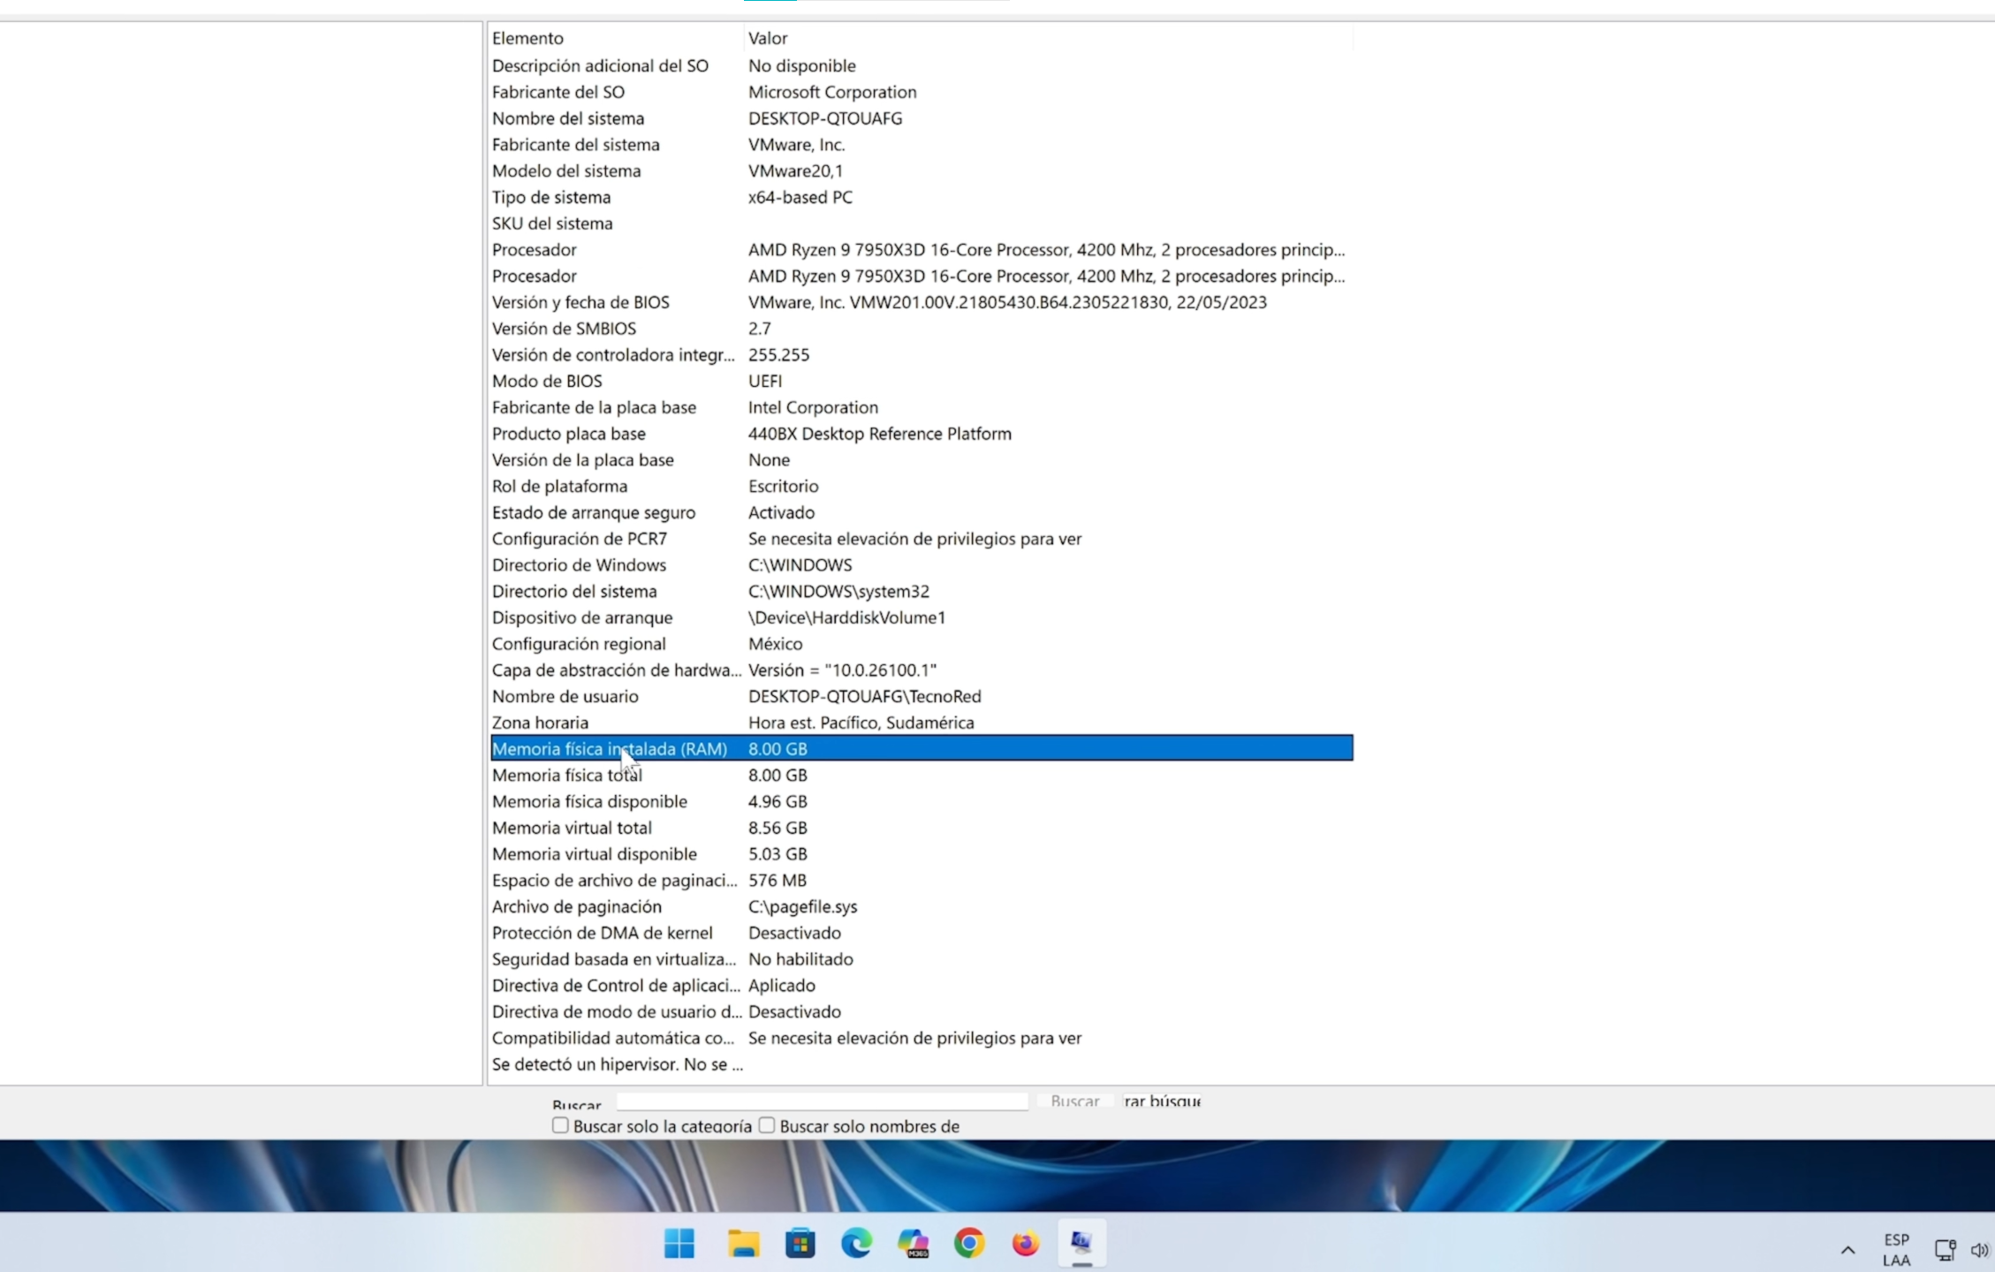The height and width of the screenshot is (1272, 1995).
Task: Select the 'Directorio de Windows' row
Action: click(x=922, y=564)
